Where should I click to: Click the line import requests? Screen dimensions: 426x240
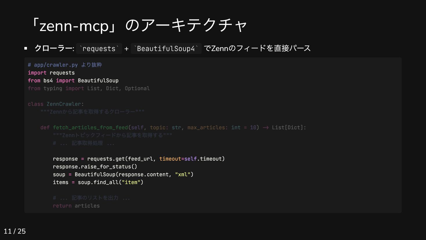tap(51, 73)
